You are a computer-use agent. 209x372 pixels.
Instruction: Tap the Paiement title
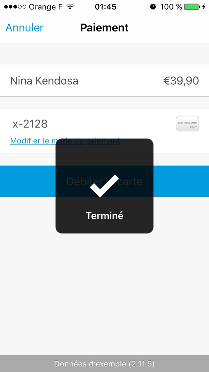[x=104, y=28]
